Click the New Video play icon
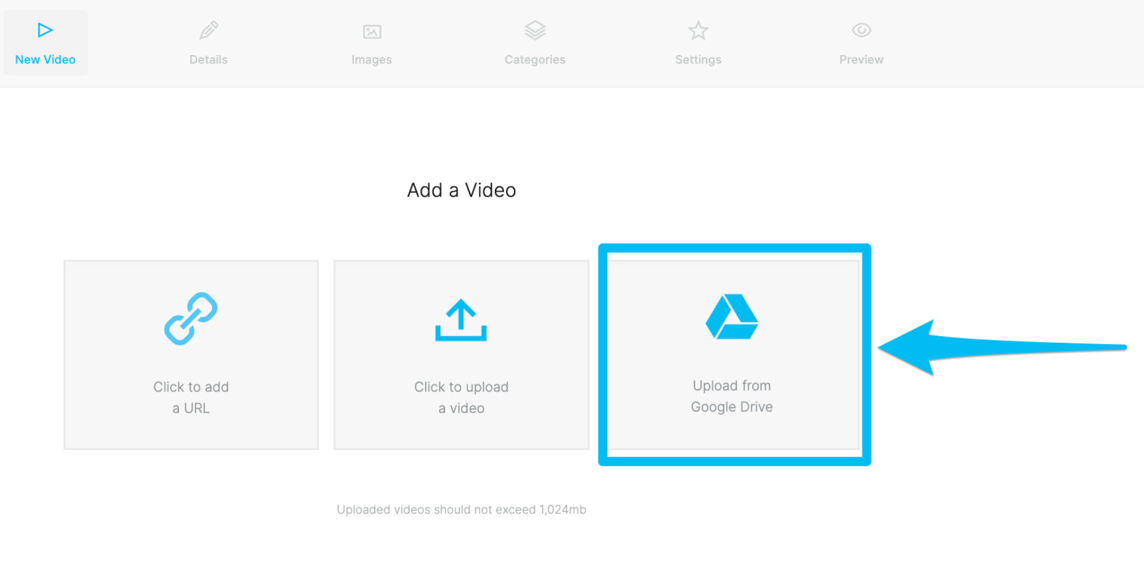The height and width of the screenshot is (561, 1144). pyautogui.click(x=45, y=30)
